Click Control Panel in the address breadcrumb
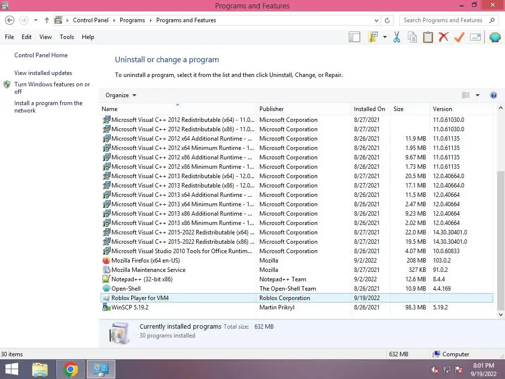This screenshot has height=379, width=505. (x=91, y=20)
